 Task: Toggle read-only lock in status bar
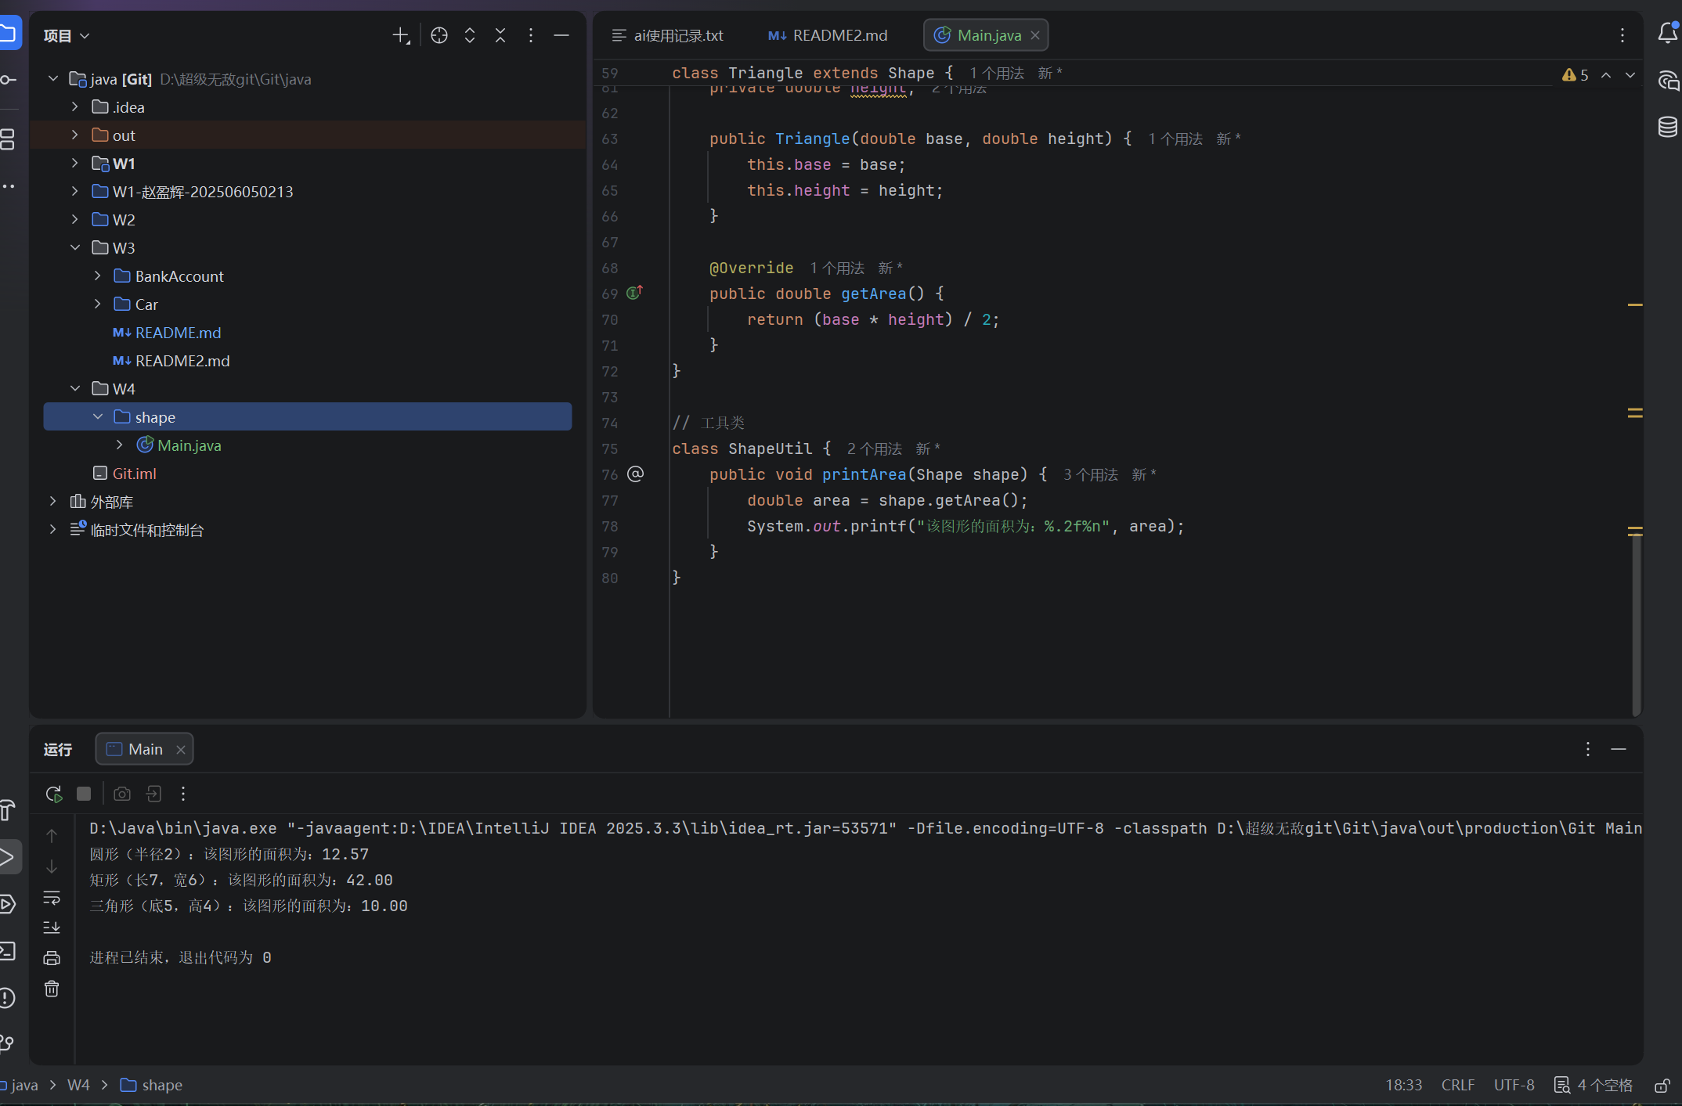pyautogui.click(x=1662, y=1085)
